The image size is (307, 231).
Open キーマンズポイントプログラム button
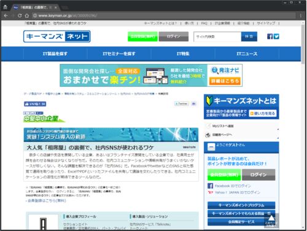tap(241, 205)
